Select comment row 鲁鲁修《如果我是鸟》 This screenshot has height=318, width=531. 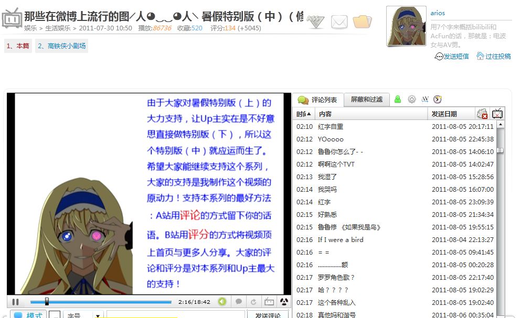tap(395, 227)
